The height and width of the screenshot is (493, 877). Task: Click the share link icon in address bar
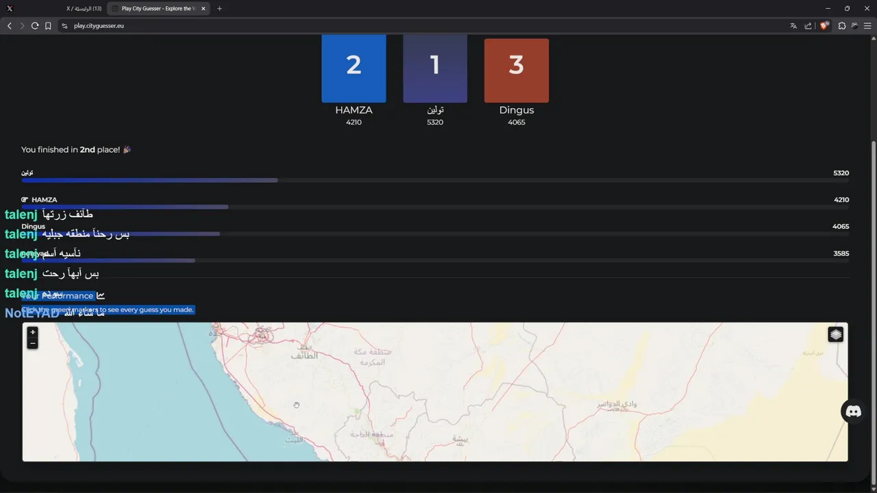808,26
